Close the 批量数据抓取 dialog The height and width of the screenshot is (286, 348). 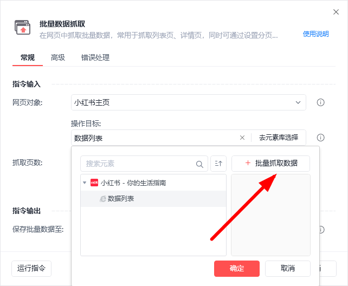click(x=336, y=12)
